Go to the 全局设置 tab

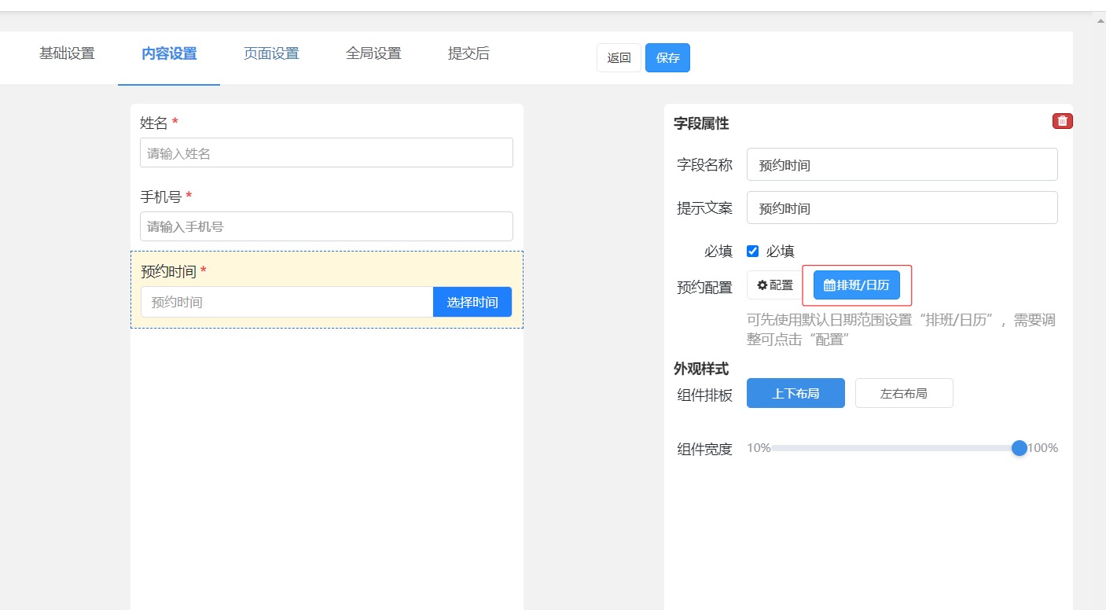click(373, 54)
